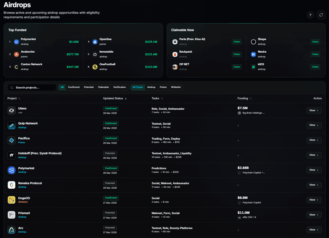View the Arc project
This screenshot has width=329, height=238.
click(x=314, y=230)
